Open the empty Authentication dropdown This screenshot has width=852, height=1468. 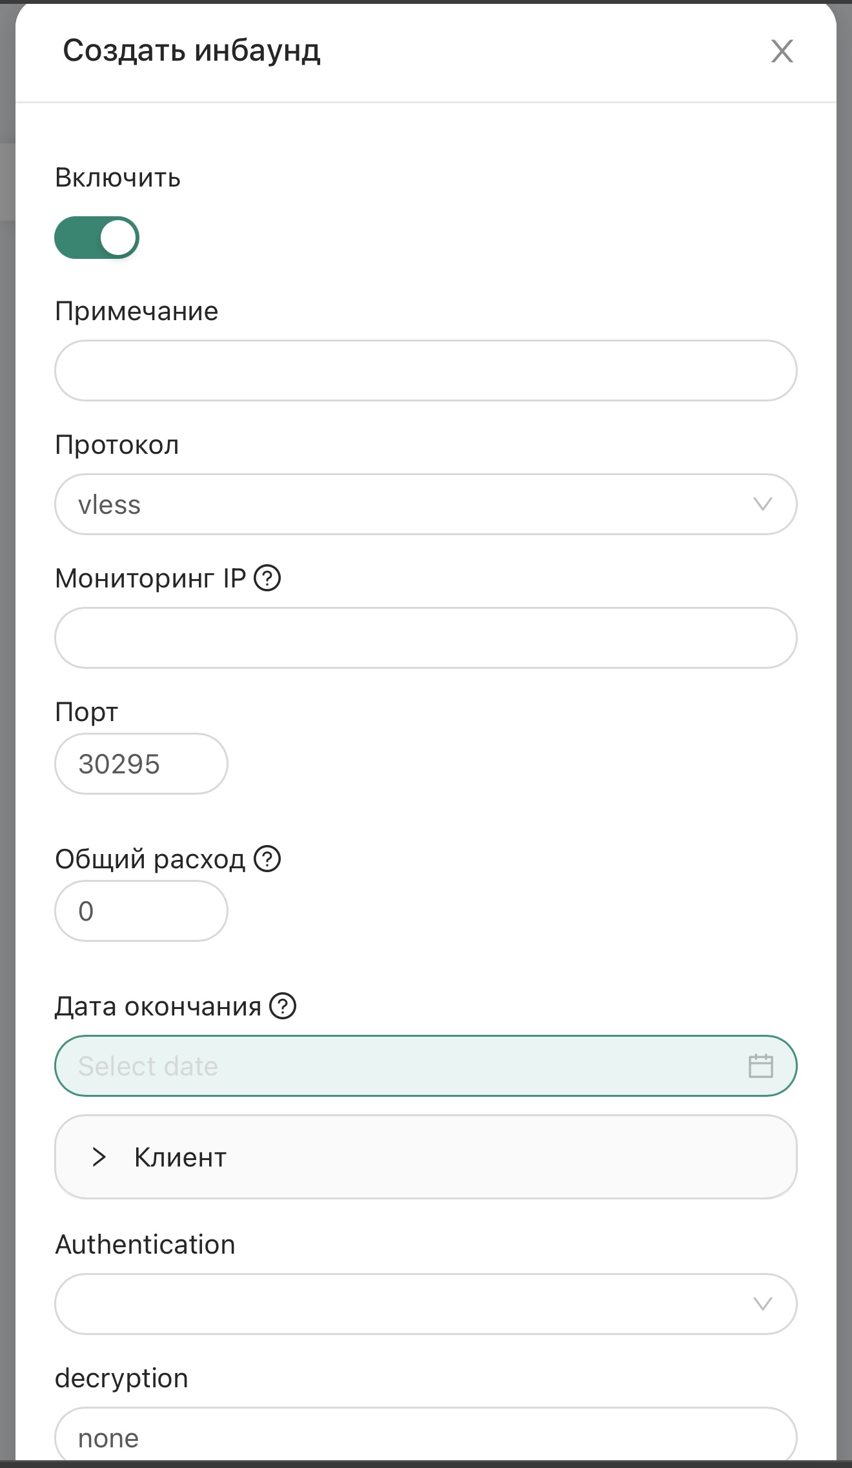[413, 1304]
